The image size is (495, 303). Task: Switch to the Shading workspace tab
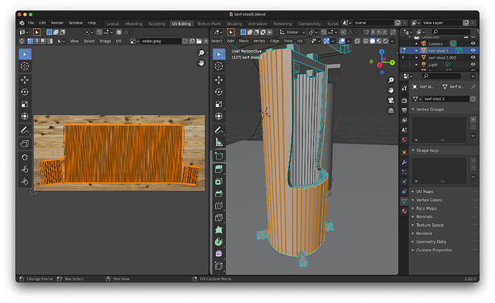pos(235,24)
